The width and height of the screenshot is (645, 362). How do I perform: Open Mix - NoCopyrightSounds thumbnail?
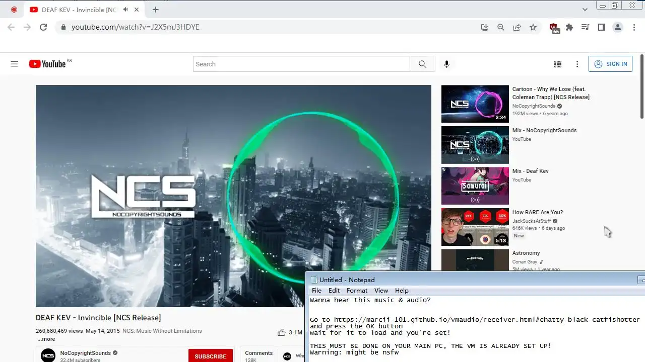coord(475,145)
